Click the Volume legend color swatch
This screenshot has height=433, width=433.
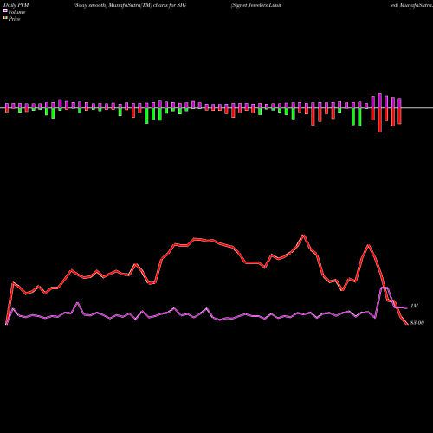(x=5, y=10)
